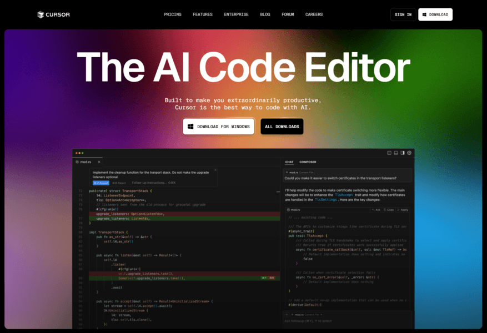The image size is (487, 333).
Task: Toggle the bottom panel layout icon
Action: [396, 153]
